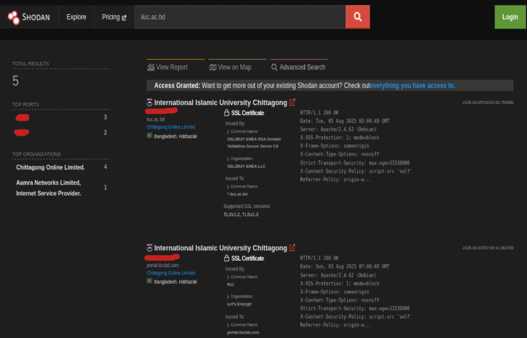
Task: Click the timestamp 2025-08-03T07:06:41
Action: tap(488, 248)
